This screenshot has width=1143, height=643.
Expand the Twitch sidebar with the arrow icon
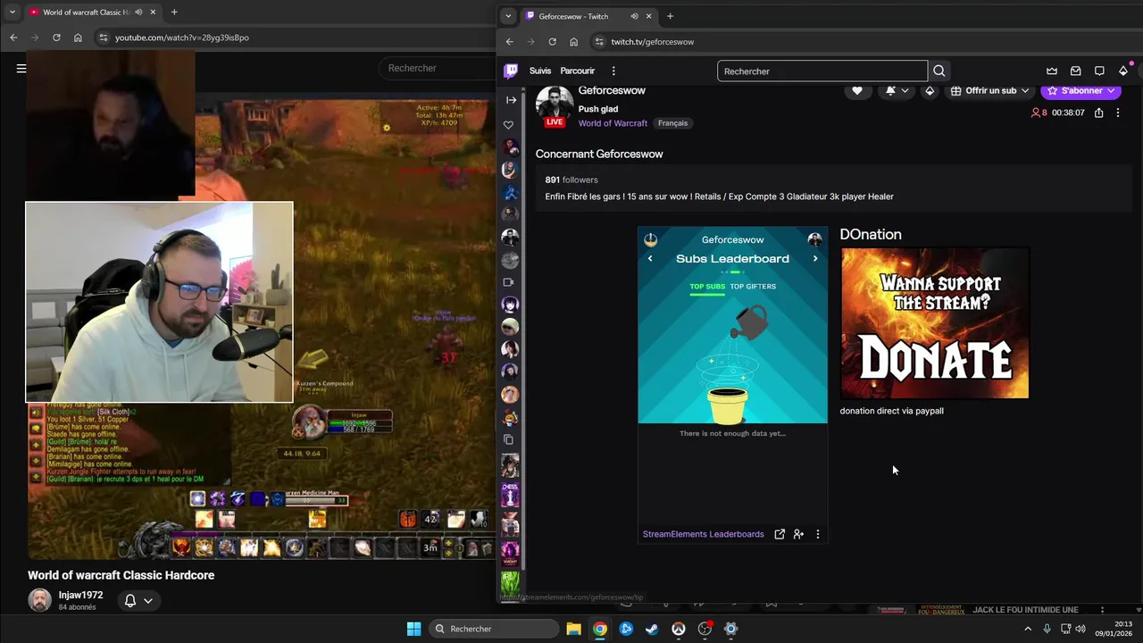(511, 100)
